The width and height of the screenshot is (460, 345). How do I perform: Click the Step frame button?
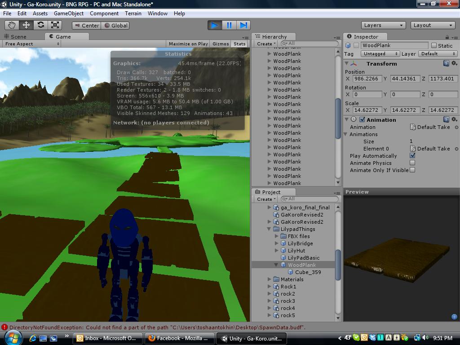coord(243,25)
